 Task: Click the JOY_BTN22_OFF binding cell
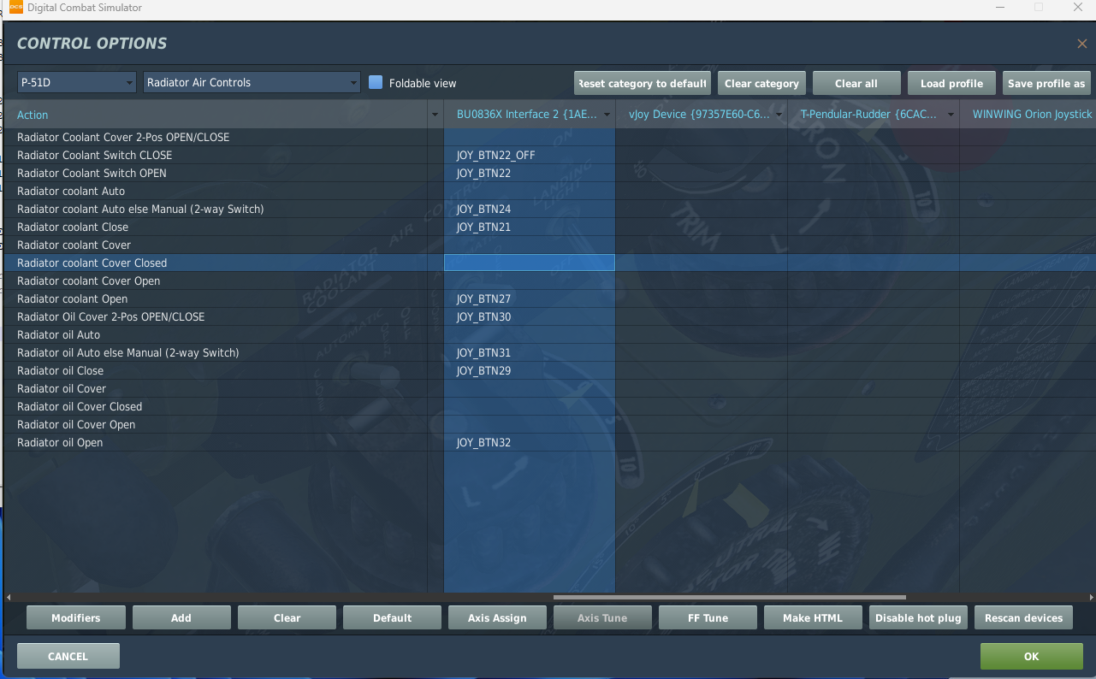(530, 155)
